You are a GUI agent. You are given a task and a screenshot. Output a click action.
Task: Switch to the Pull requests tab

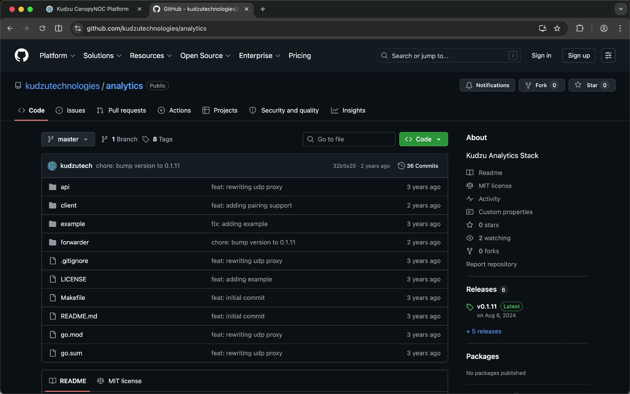(x=121, y=110)
